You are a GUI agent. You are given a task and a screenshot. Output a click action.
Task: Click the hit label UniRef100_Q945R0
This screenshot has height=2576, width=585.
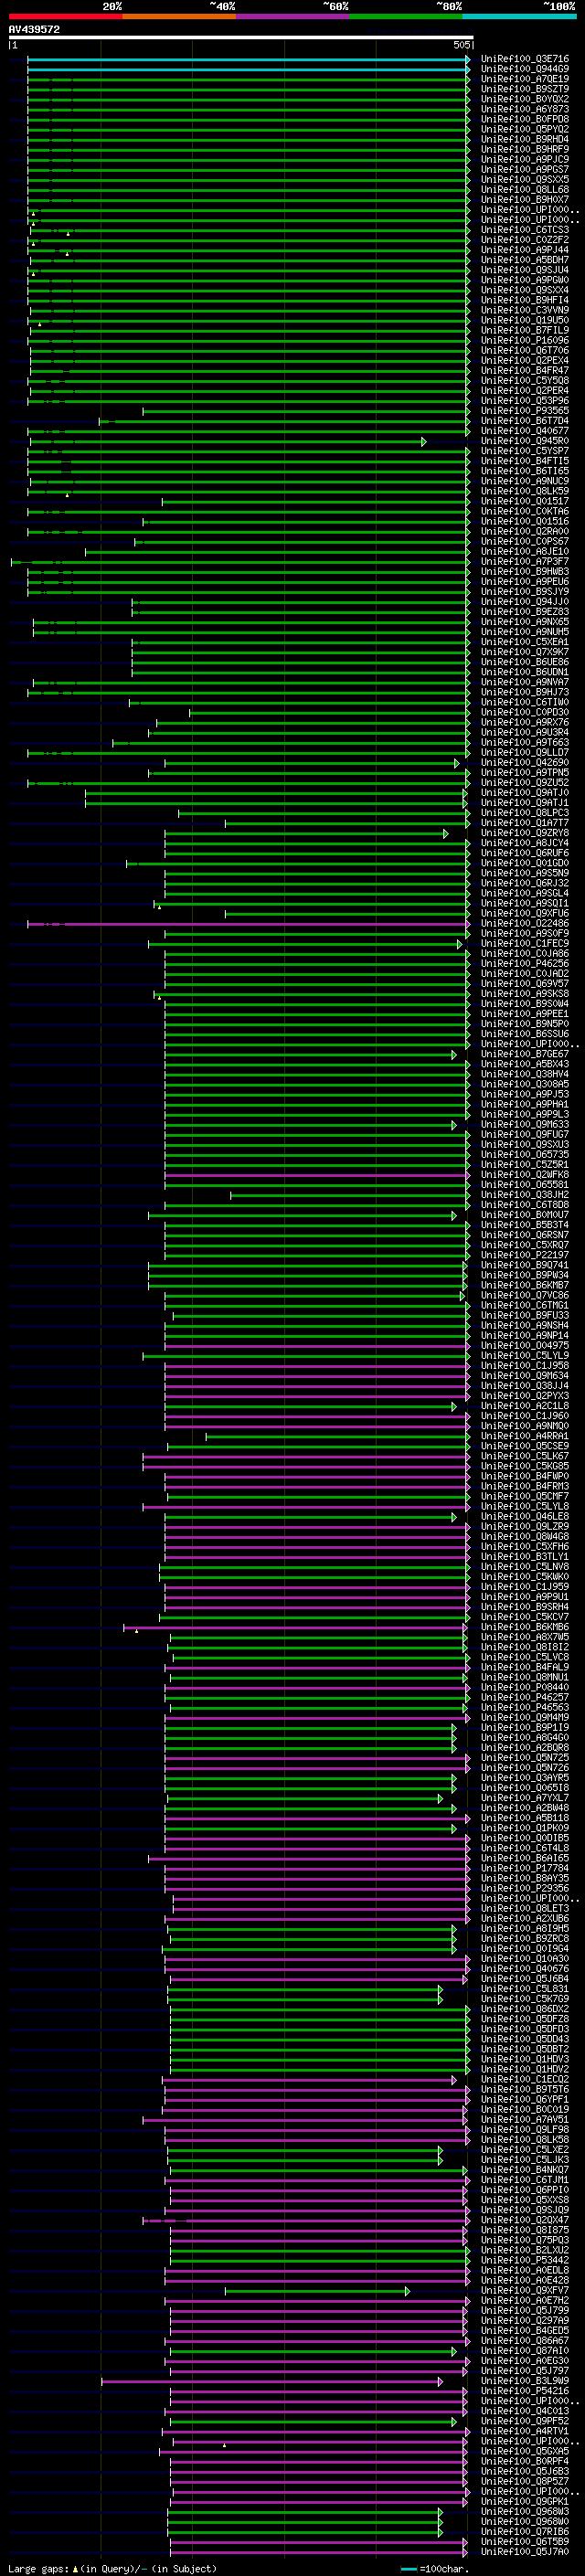coord(525,441)
